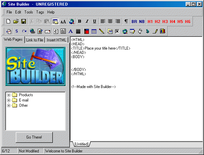
Task: Center align the text
Action: [x=110, y=21]
